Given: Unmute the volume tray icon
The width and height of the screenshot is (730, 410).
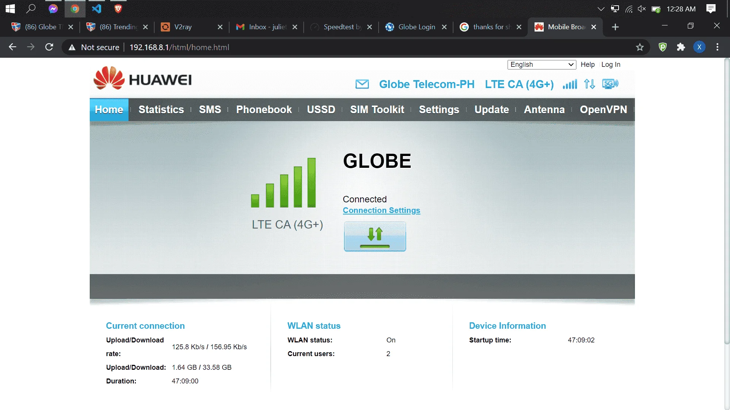Looking at the screenshot, I should [642, 9].
